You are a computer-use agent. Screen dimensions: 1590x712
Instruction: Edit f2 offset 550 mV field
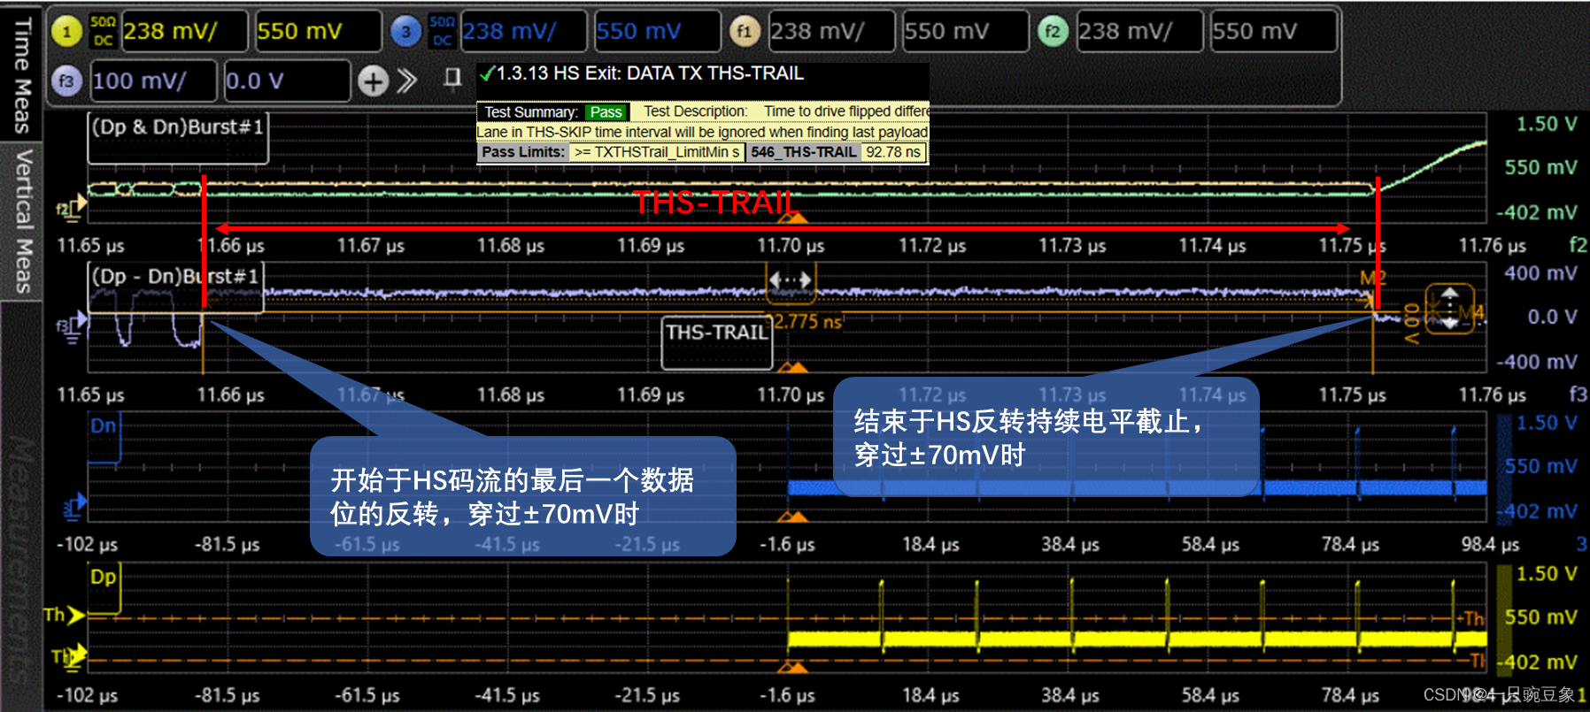tap(1273, 32)
